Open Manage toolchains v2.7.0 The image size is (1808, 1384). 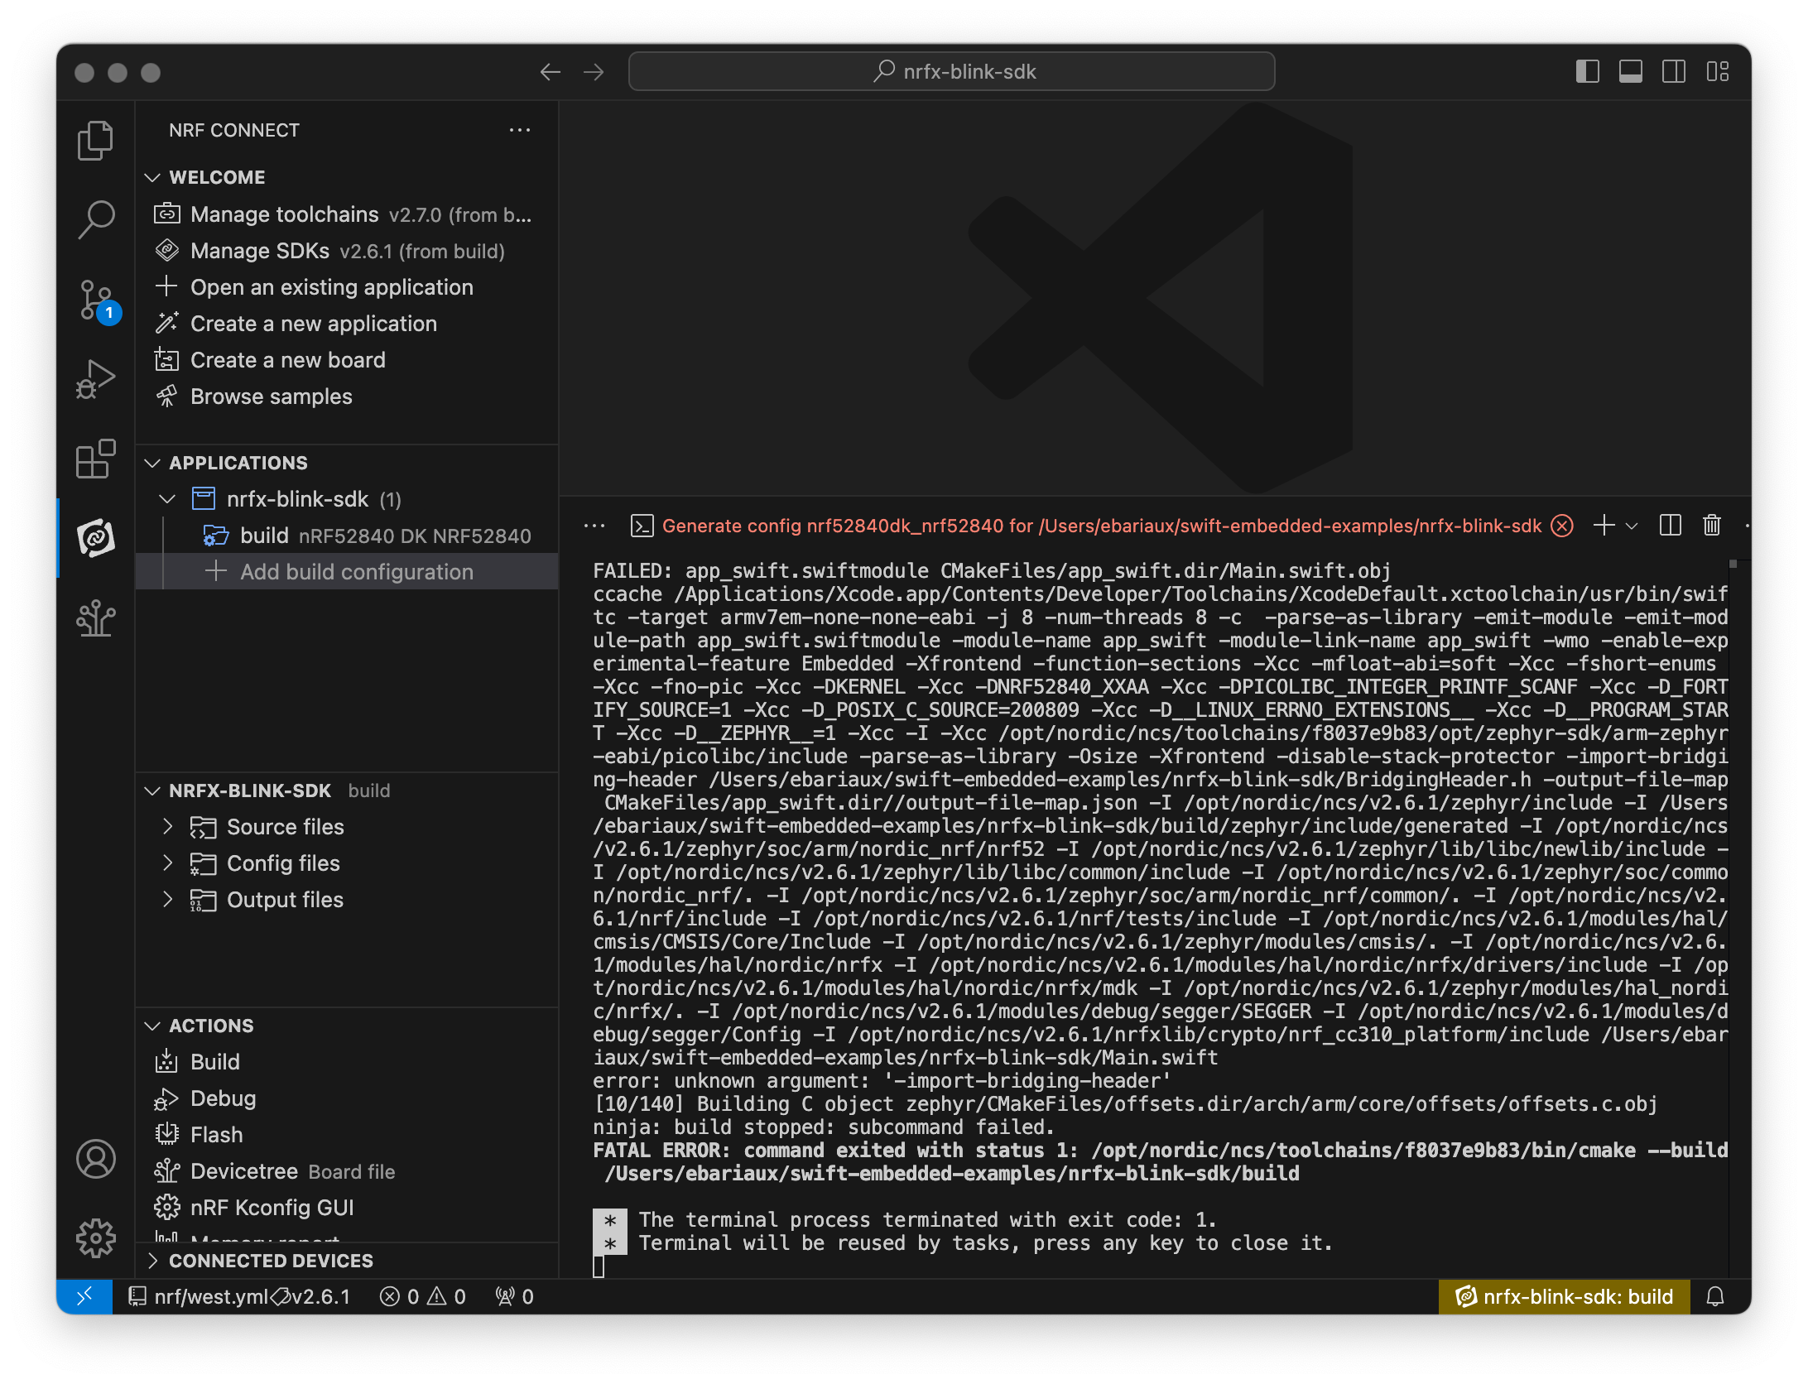tap(347, 214)
